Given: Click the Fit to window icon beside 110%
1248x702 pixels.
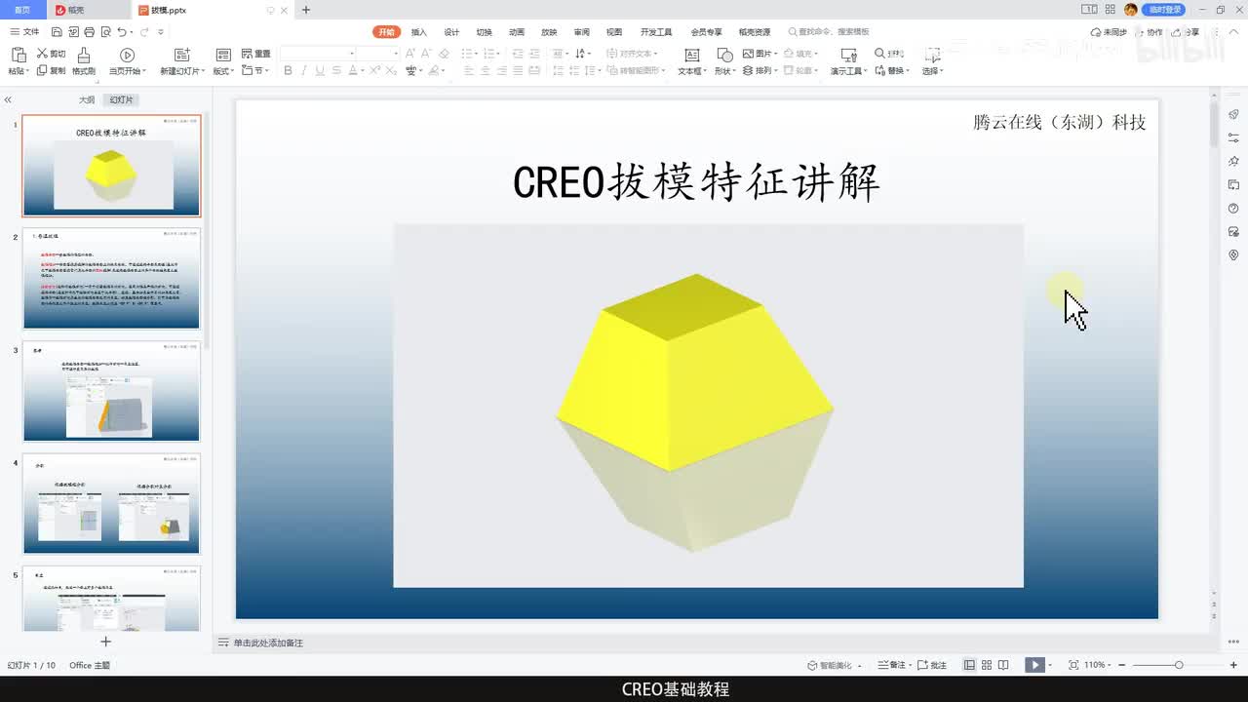Looking at the screenshot, I should pyautogui.click(x=1073, y=665).
